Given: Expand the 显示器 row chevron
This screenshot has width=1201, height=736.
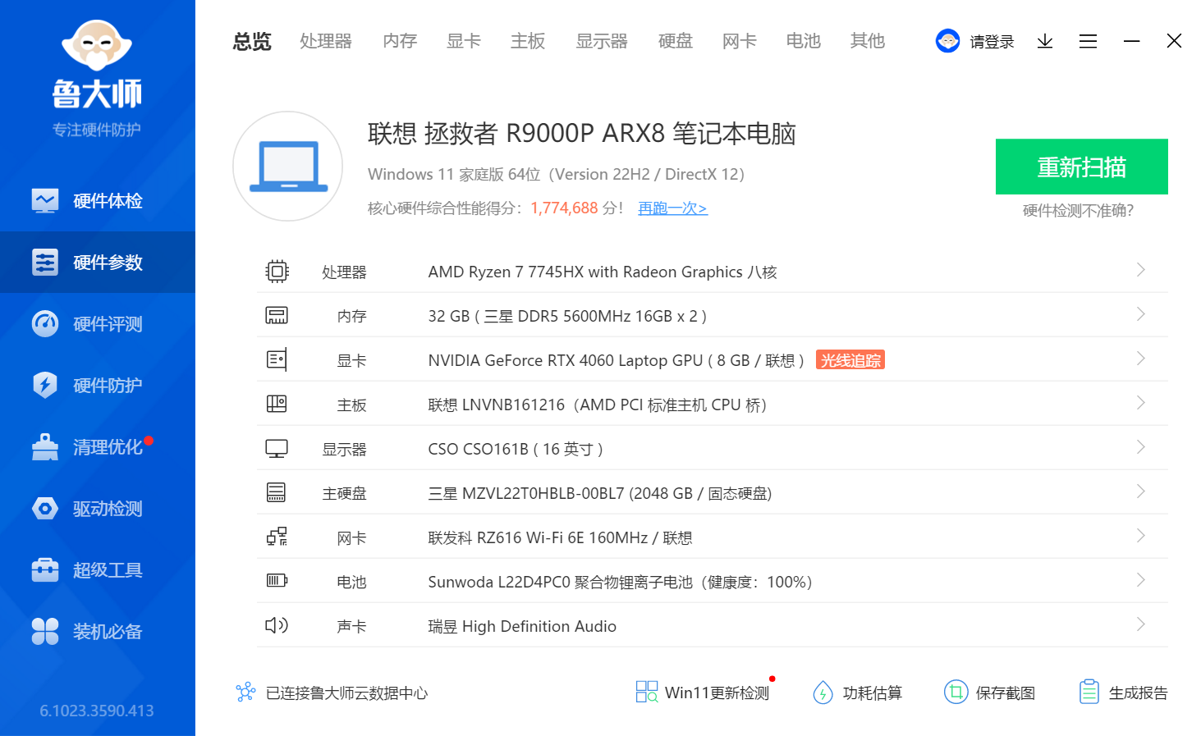Looking at the screenshot, I should 1140,447.
